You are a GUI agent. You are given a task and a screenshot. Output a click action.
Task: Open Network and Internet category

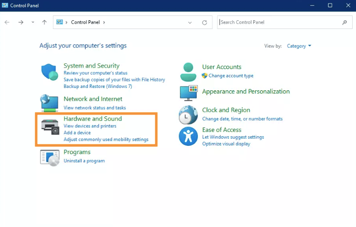93,99
